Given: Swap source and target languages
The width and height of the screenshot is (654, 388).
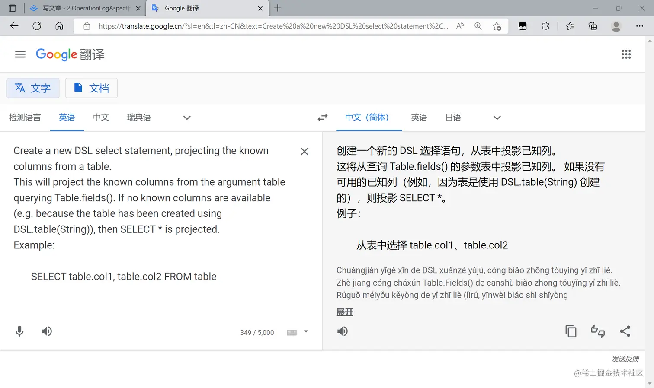Looking at the screenshot, I should click(x=323, y=118).
